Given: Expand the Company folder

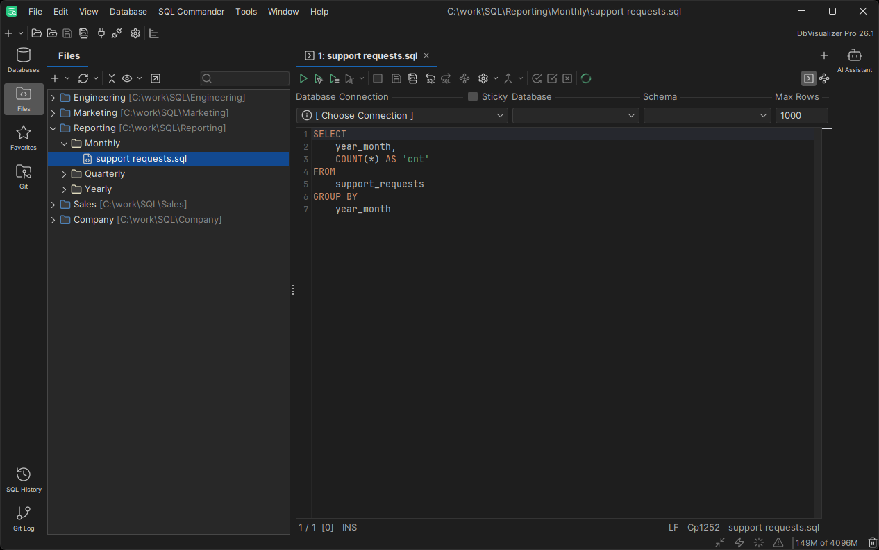Looking at the screenshot, I should (53, 220).
